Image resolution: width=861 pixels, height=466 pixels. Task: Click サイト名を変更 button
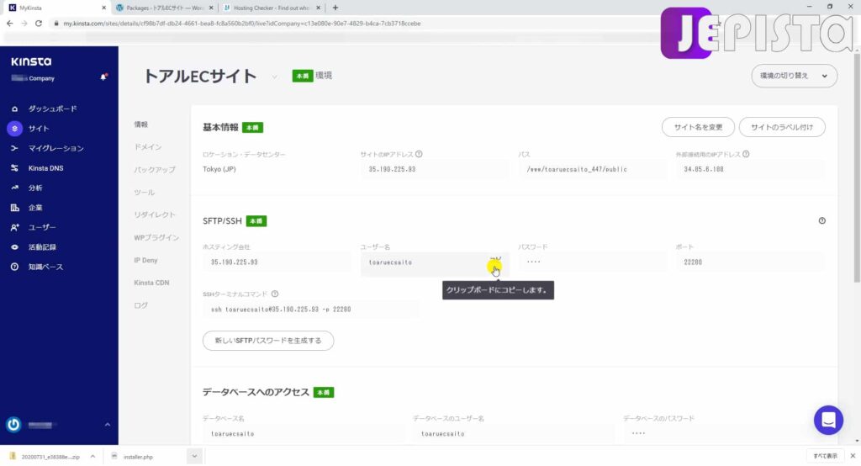click(698, 127)
